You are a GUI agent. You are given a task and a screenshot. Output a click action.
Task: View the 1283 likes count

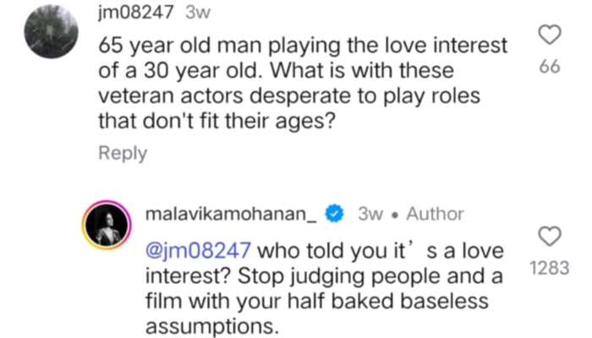(550, 269)
